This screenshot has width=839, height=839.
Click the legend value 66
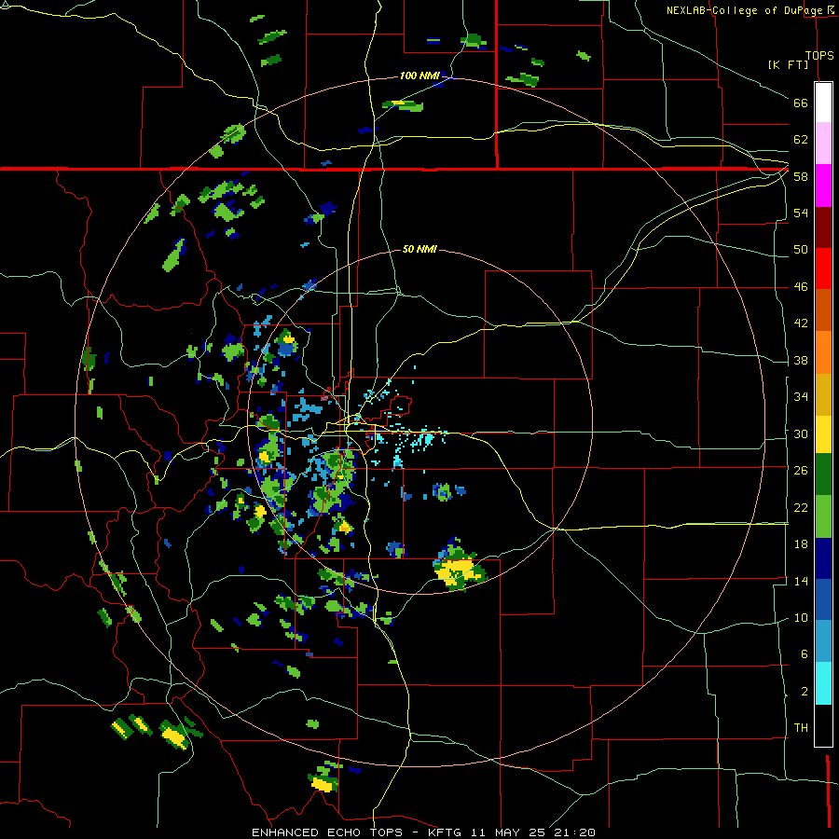tap(801, 103)
